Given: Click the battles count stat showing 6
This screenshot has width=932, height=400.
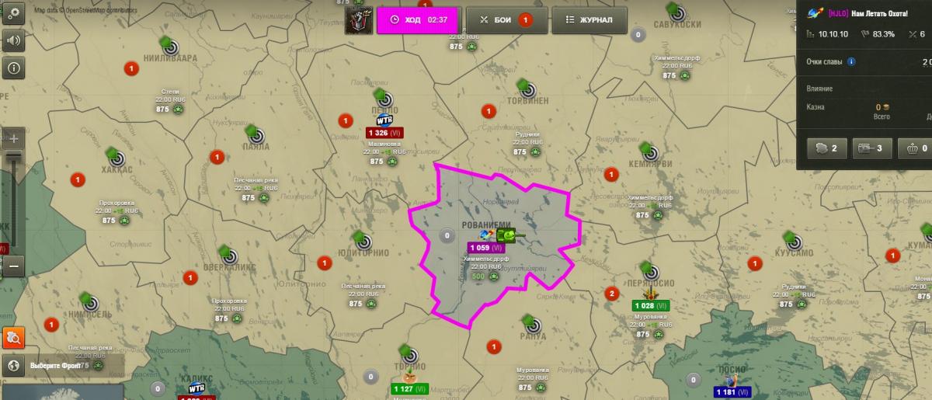Looking at the screenshot, I should pyautogui.click(x=916, y=34).
